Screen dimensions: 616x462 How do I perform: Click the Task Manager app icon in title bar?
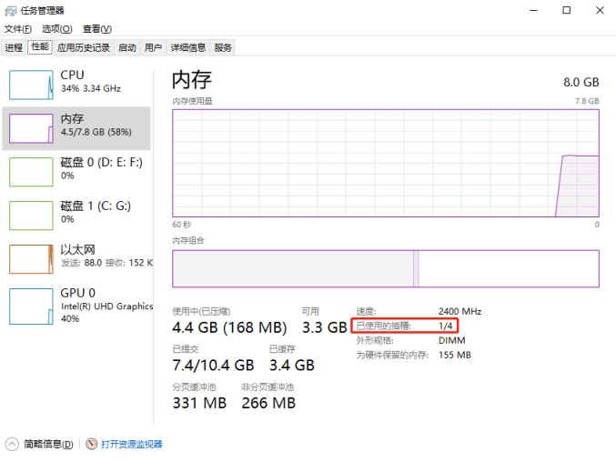tap(11, 10)
